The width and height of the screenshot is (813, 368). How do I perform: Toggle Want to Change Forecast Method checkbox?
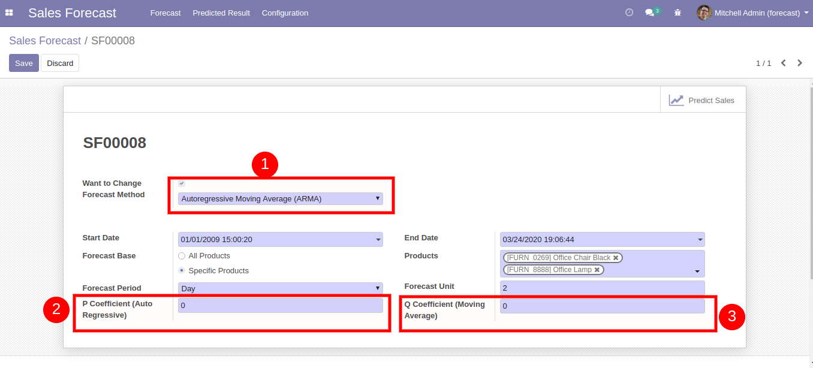click(x=182, y=183)
